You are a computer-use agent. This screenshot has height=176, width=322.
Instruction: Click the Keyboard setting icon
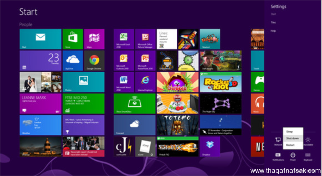308,157
